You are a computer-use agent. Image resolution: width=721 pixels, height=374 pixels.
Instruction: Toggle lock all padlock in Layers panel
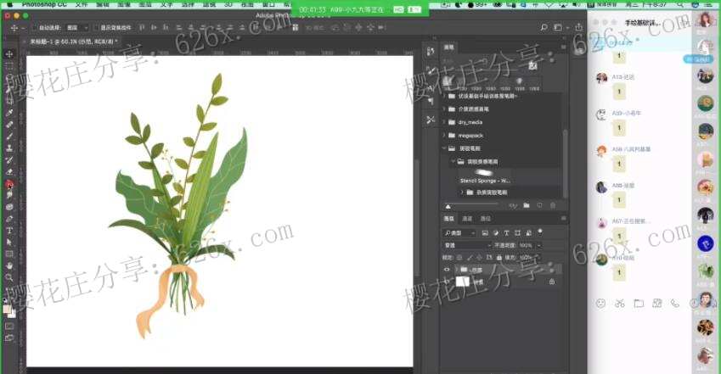click(499, 258)
